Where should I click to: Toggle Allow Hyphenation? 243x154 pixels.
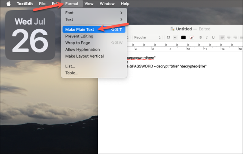click(94, 49)
